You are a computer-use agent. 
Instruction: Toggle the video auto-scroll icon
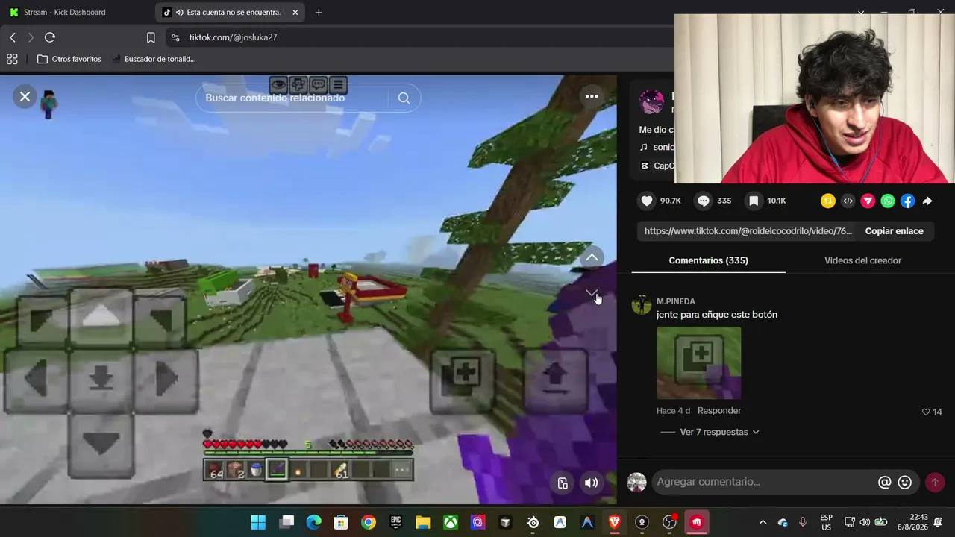coord(563,483)
